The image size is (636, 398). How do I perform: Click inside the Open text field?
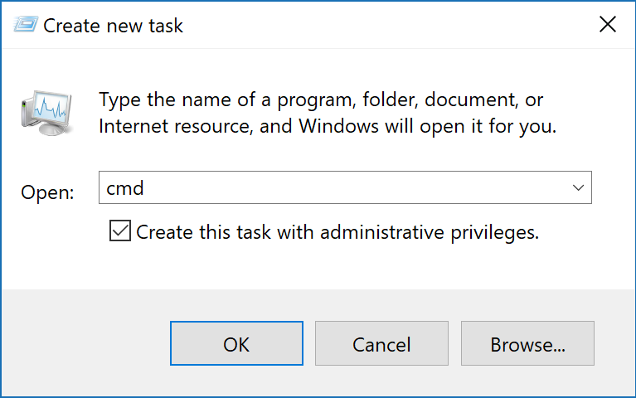click(332, 188)
